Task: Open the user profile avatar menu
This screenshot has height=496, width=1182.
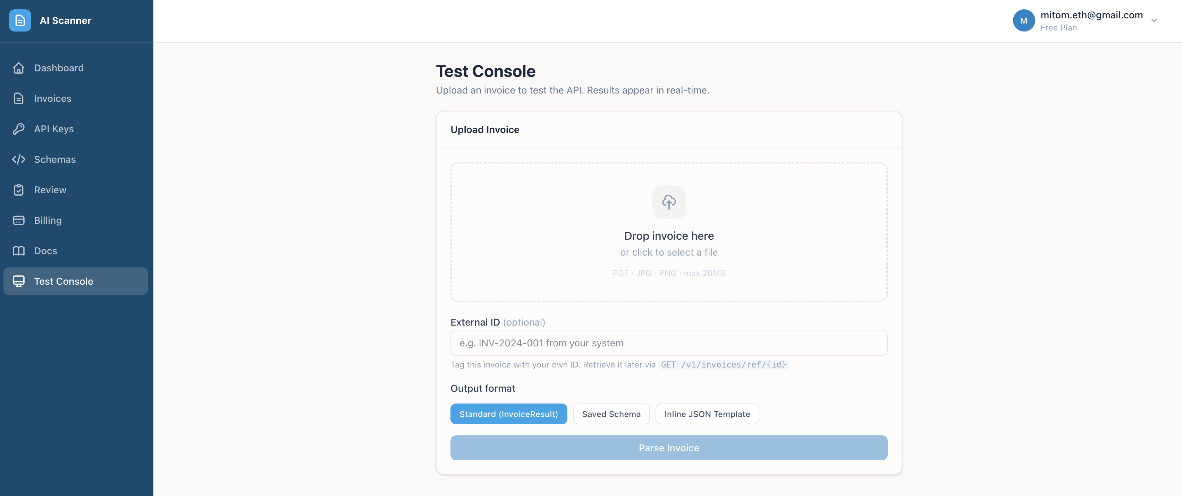Action: point(1024,20)
